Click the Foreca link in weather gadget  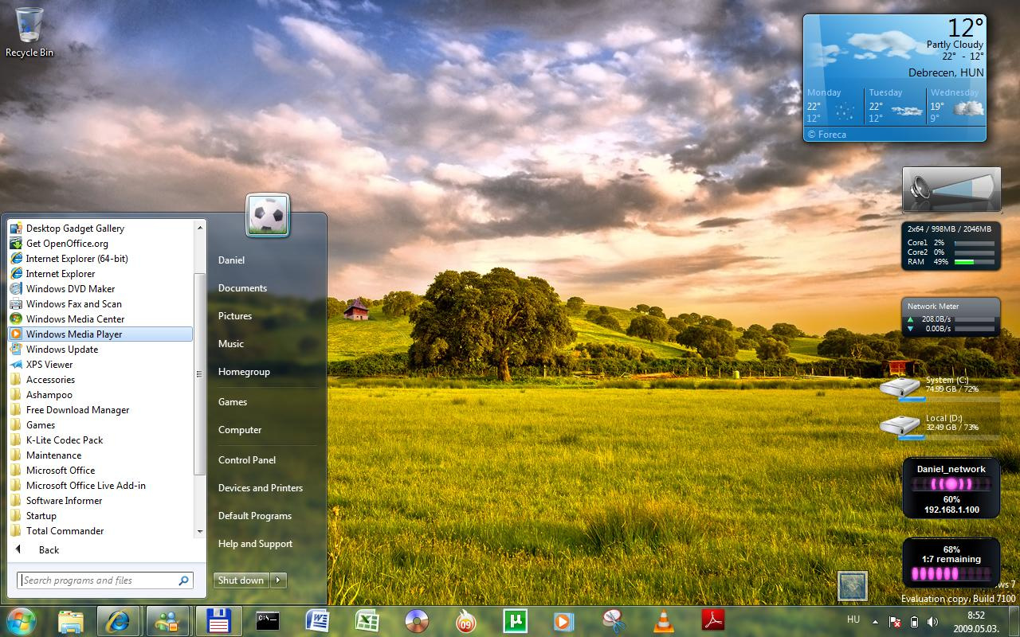coord(826,135)
